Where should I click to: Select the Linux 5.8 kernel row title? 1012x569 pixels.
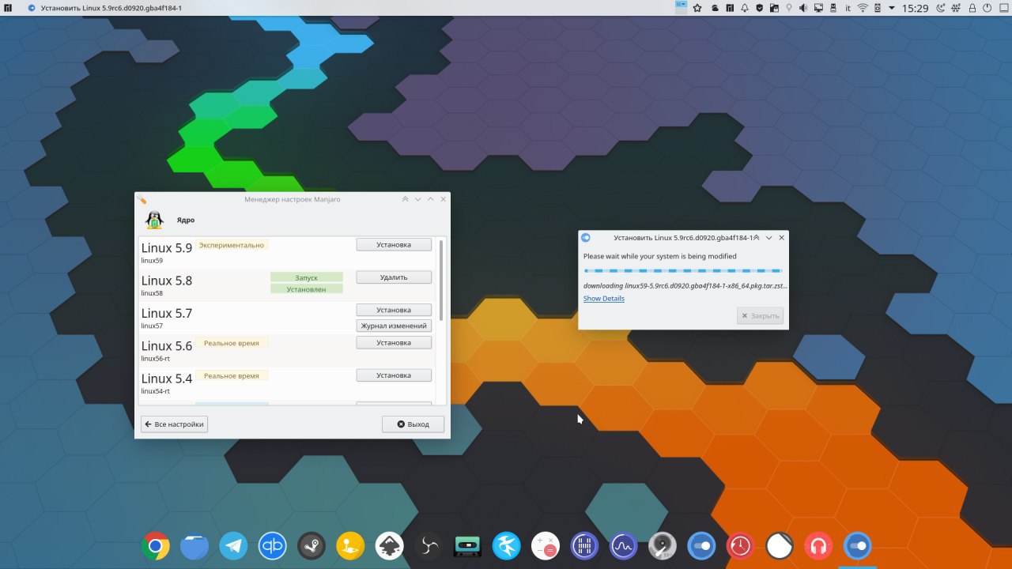[167, 281]
